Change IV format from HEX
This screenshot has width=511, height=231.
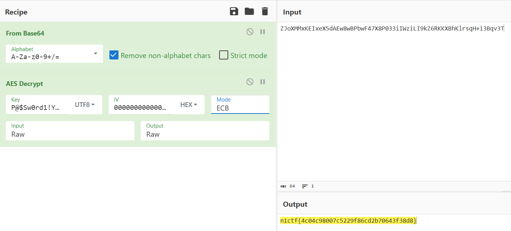tap(189, 105)
